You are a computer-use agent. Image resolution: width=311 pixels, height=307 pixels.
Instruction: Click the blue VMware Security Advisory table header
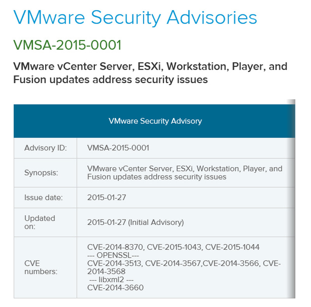click(155, 121)
